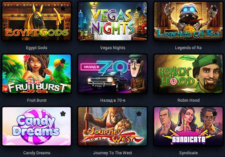The height and width of the screenshot is (157, 225).
Task: Add Fruit Burst to favorites star
Action: click(x=63, y=61)
